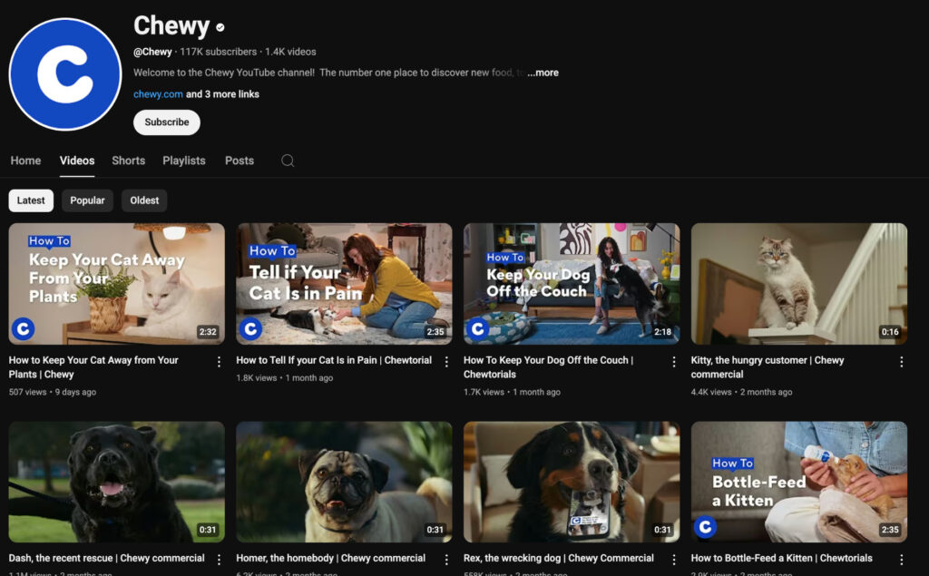Open options menu for Rex wrecking dog video

(x=674, y=560)
